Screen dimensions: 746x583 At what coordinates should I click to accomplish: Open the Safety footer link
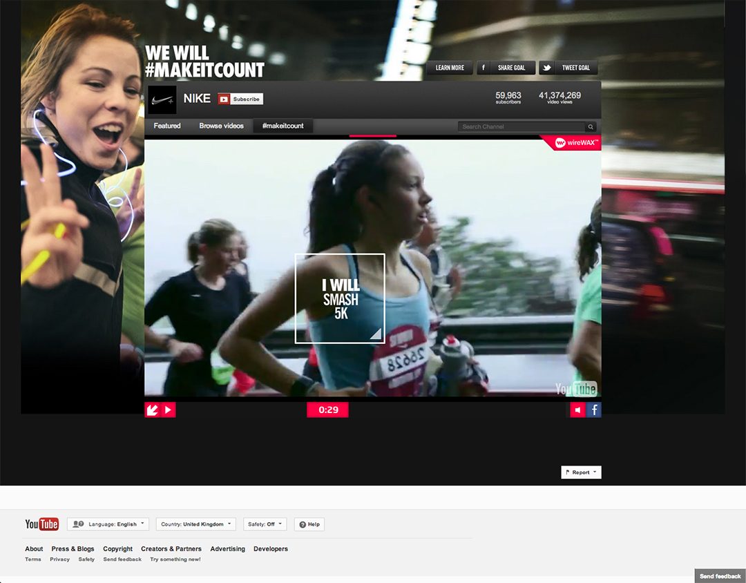click(86, 560)
